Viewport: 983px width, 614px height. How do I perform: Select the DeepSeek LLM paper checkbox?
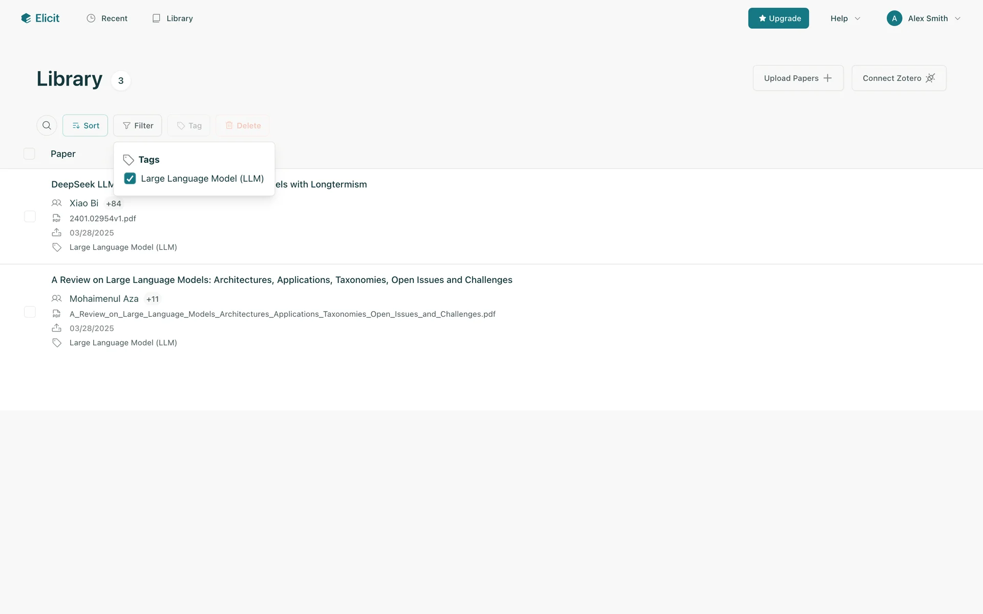(30, 216)
